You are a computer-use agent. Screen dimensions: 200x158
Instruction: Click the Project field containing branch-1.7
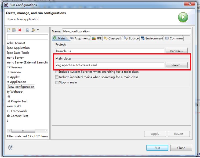coord(110,51)
